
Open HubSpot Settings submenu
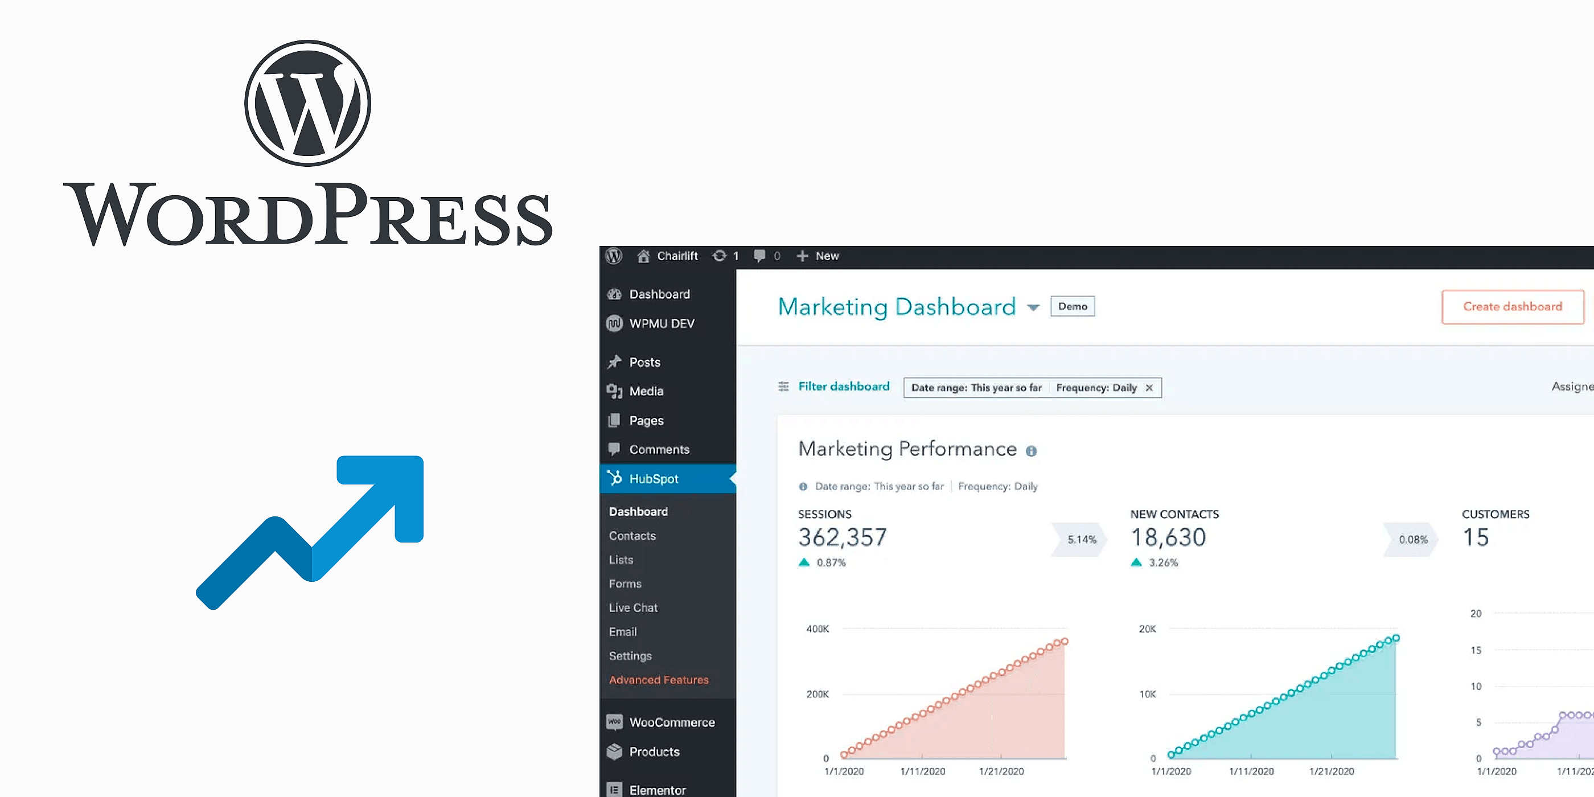pyautogui.click(x=631, y=655)
